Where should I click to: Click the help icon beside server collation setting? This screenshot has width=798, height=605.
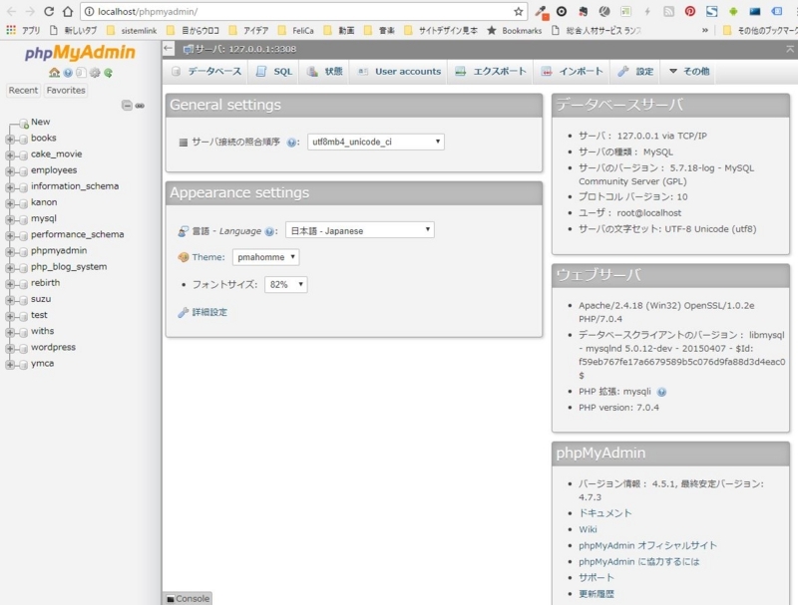pos(292,142)
